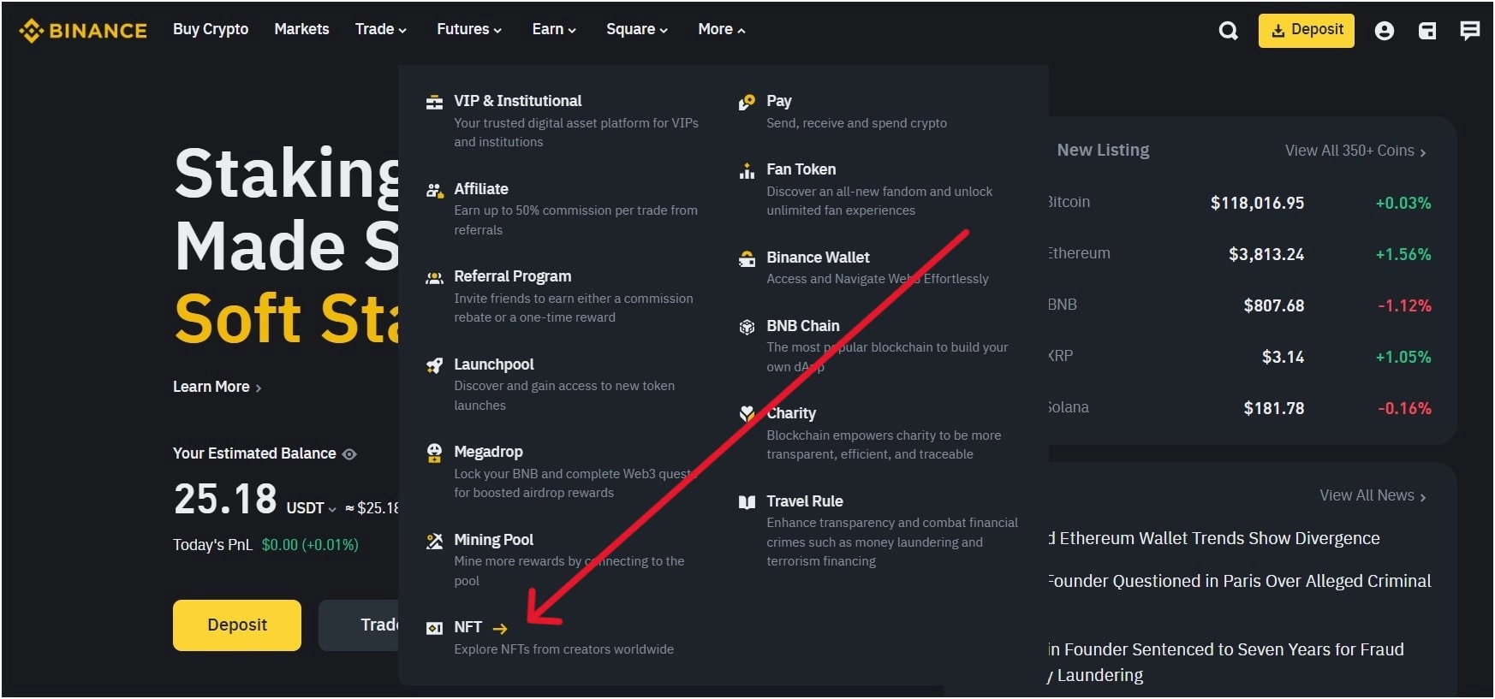Click the VIP & Institutional icon
Screen dimensions: 1495x699
(x=435, y=102)
